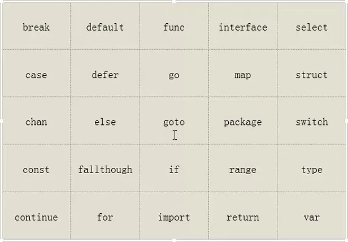Select the range keyword cell

point(243,168)
